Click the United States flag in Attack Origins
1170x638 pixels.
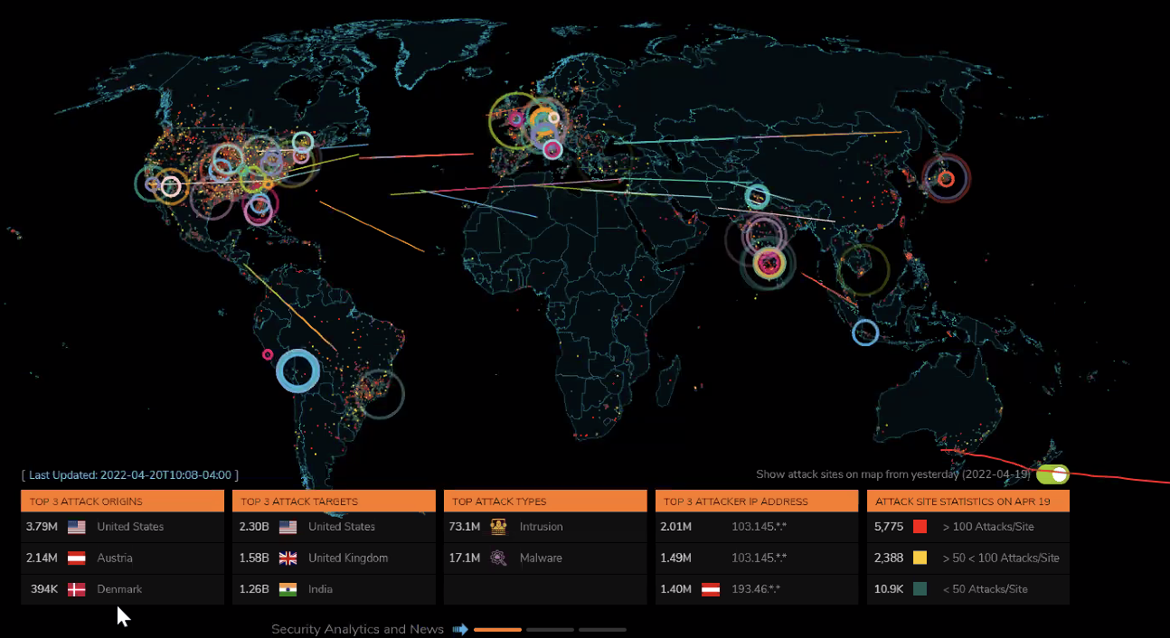point(77,527)
